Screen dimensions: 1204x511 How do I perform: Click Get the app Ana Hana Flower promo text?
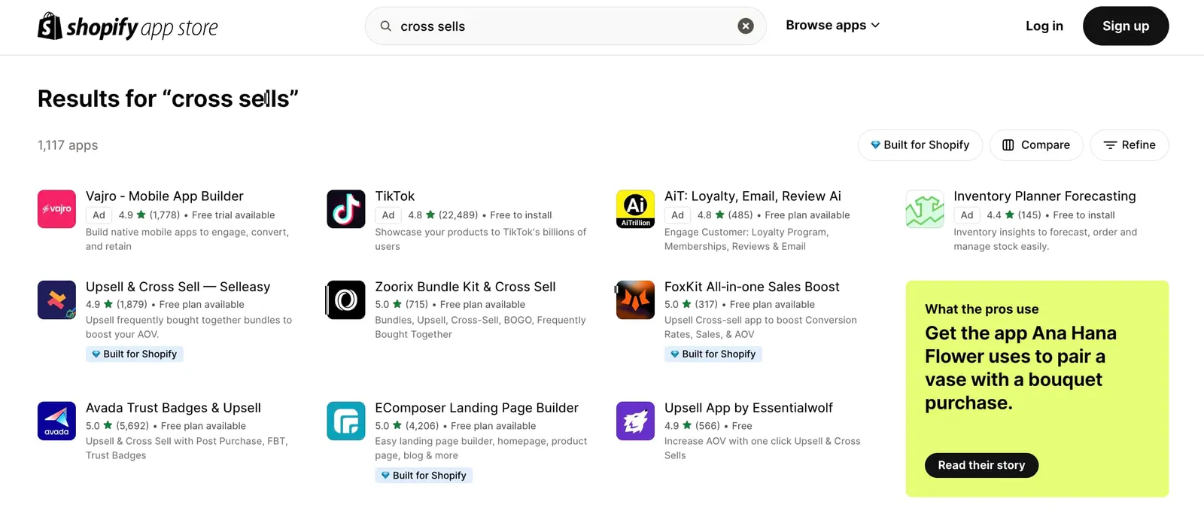1021,368
